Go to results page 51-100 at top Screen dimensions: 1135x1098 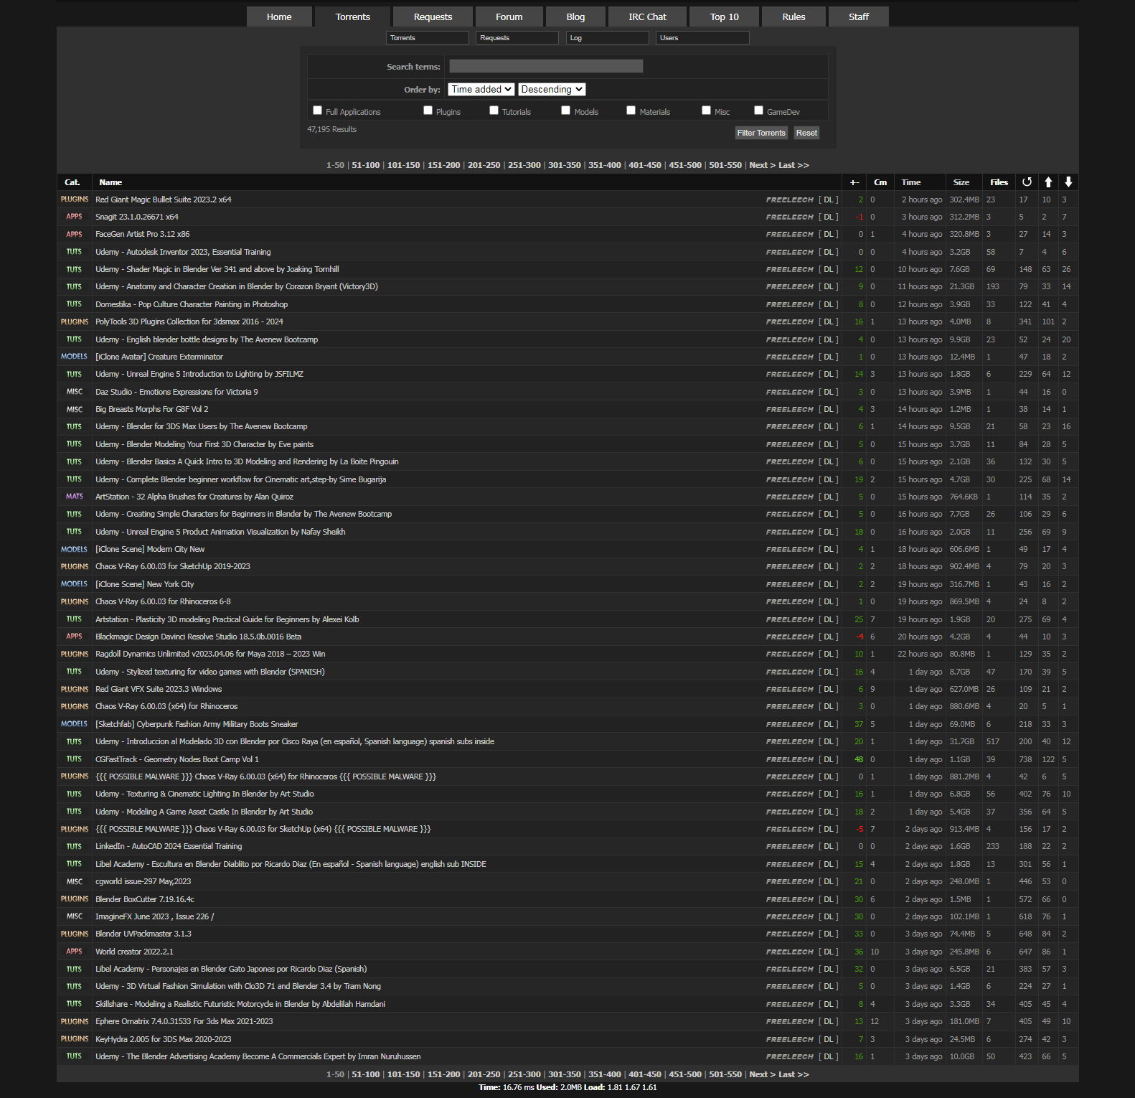pyautogui.click(x=366, y=165)
